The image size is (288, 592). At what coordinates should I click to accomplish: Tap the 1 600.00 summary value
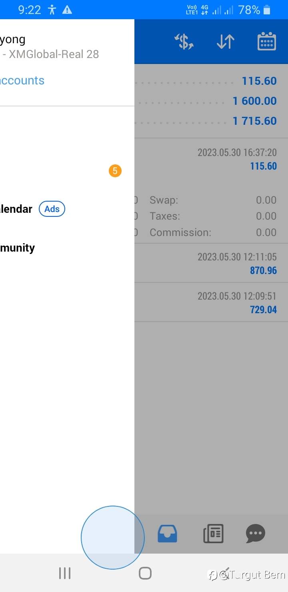255,101
